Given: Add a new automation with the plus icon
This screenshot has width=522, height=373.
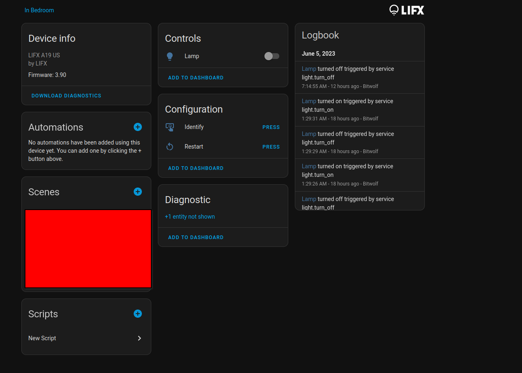Looking at the screenshot, I should click(x=137, y=127).
